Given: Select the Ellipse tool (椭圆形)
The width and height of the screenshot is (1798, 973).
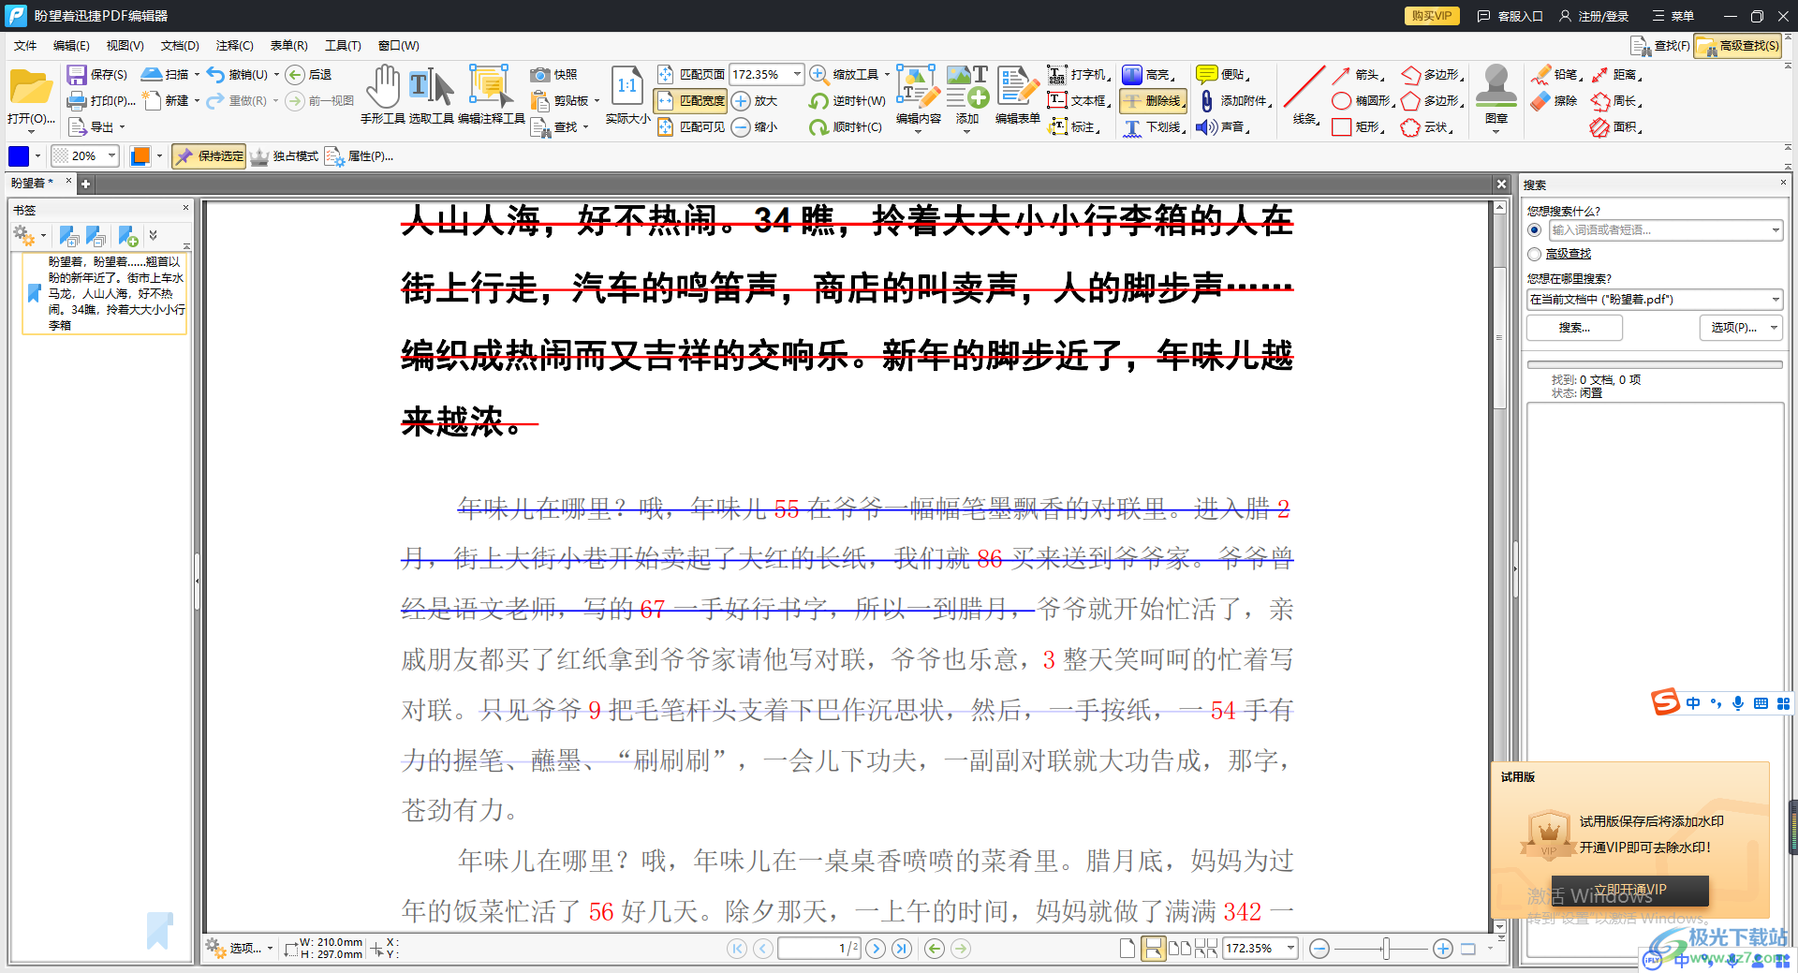Looking at the screenshot, I should [1363, 100].
